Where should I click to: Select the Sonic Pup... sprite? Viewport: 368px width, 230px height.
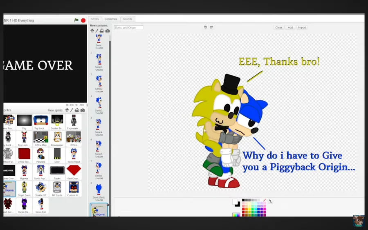click(x=40, y=172)
